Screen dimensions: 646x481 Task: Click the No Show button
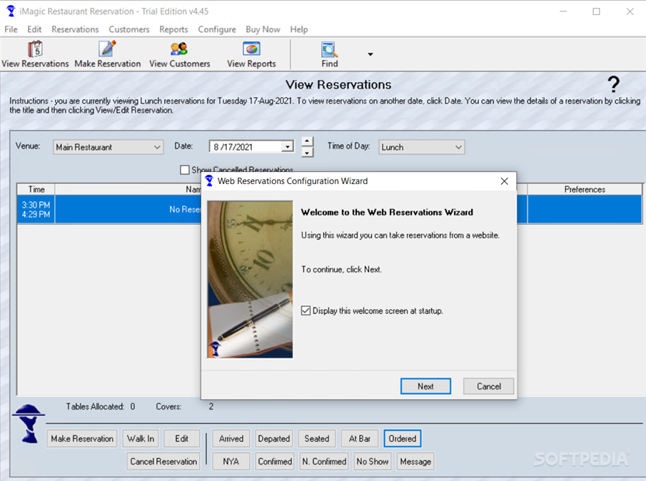click(373, 461)
